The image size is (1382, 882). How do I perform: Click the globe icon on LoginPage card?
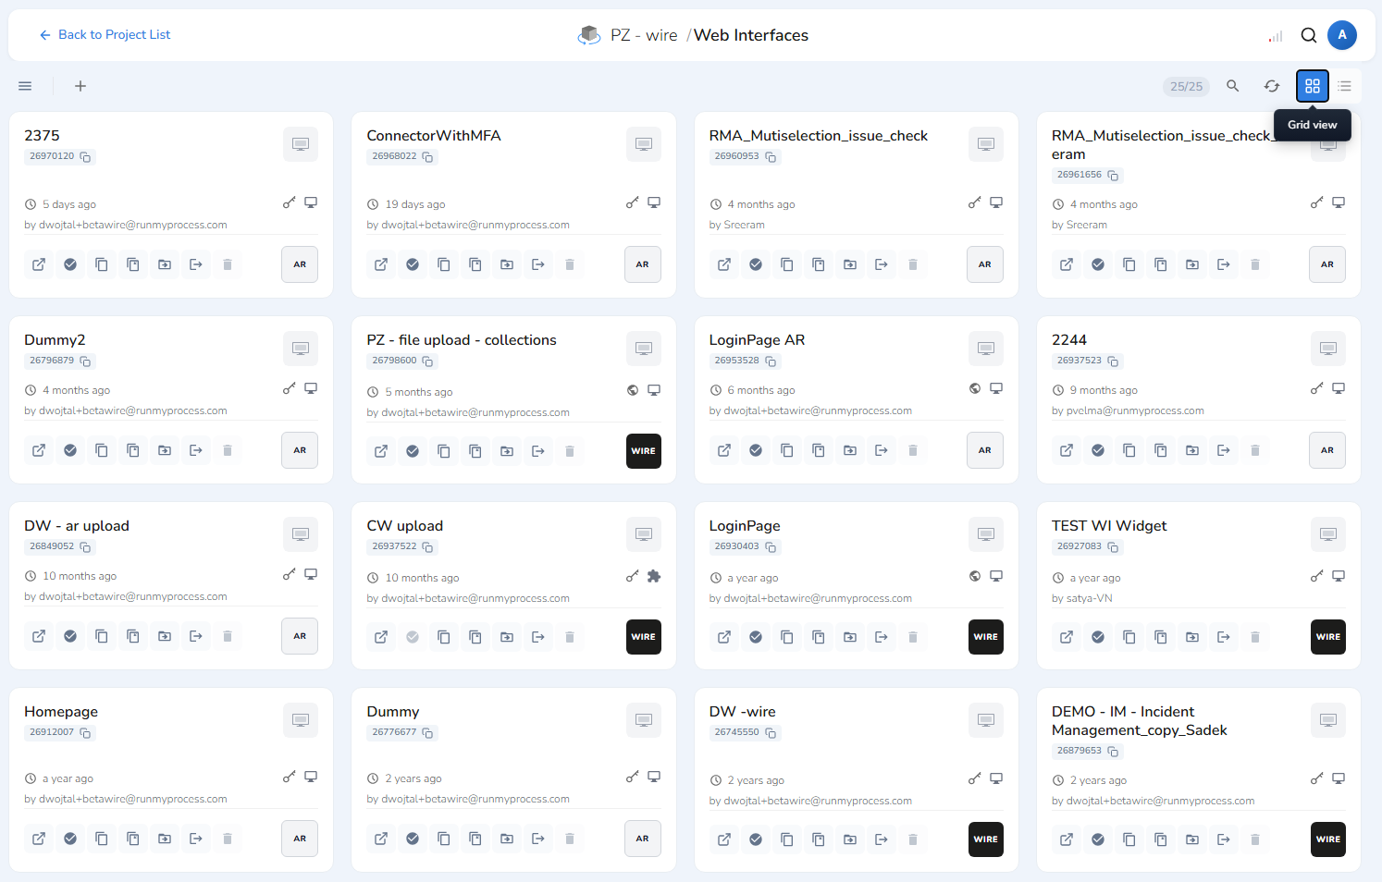[x=975, y=576]
